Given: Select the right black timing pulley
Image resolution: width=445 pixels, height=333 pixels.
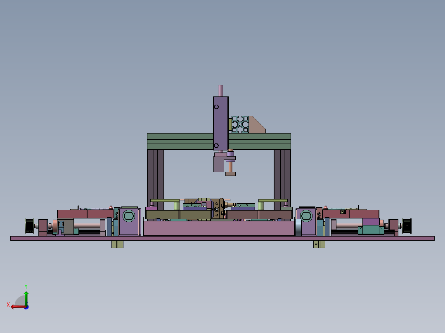Looking at the screenshot, I should coord(407,226).
